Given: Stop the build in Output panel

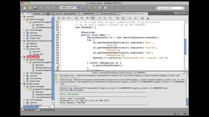Looking at the screenshot, I should [56, 82].
